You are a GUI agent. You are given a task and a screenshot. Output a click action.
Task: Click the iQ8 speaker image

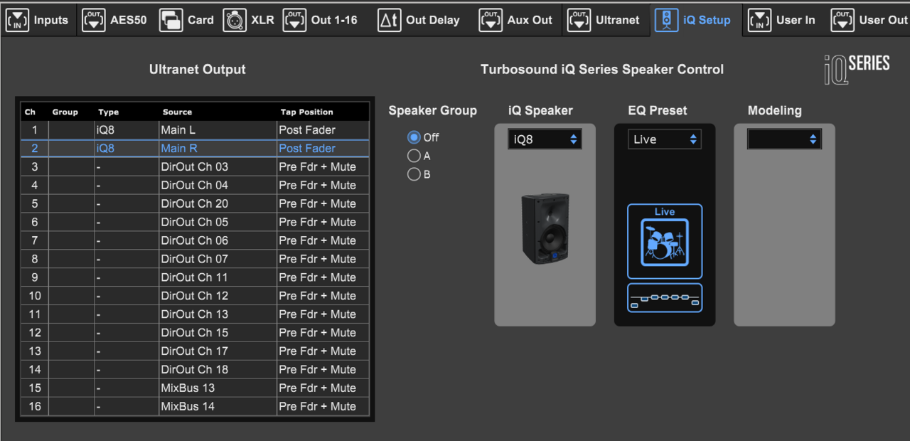click(x=545, y=228)
